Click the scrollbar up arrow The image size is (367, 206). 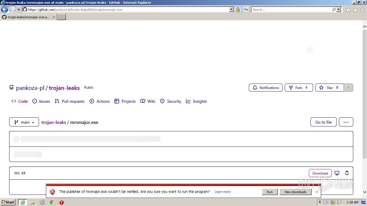click(x=365, y=27)
